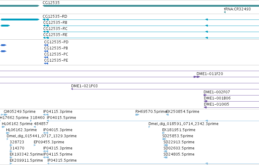Click feature 328723 label
This screenshot has height=165, width=259.
(17, 142)
